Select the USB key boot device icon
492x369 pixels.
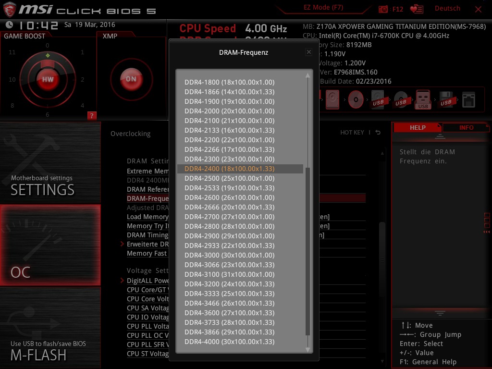point(423,99)
